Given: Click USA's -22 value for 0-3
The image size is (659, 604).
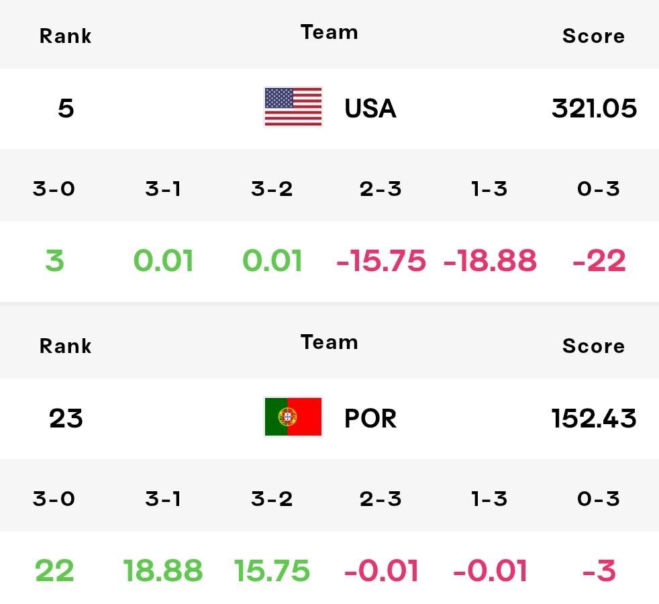Looking at the screenshot, I should tap(599, 260).
